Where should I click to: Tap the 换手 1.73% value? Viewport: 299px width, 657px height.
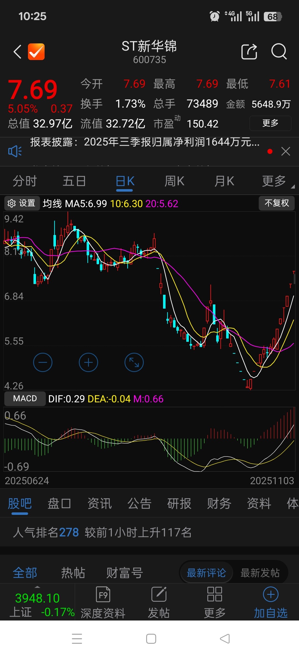(130, 104)
